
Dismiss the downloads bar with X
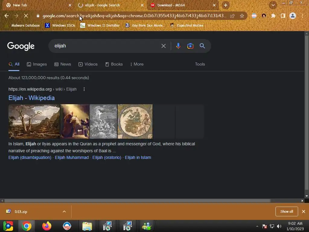coord(304,211)
